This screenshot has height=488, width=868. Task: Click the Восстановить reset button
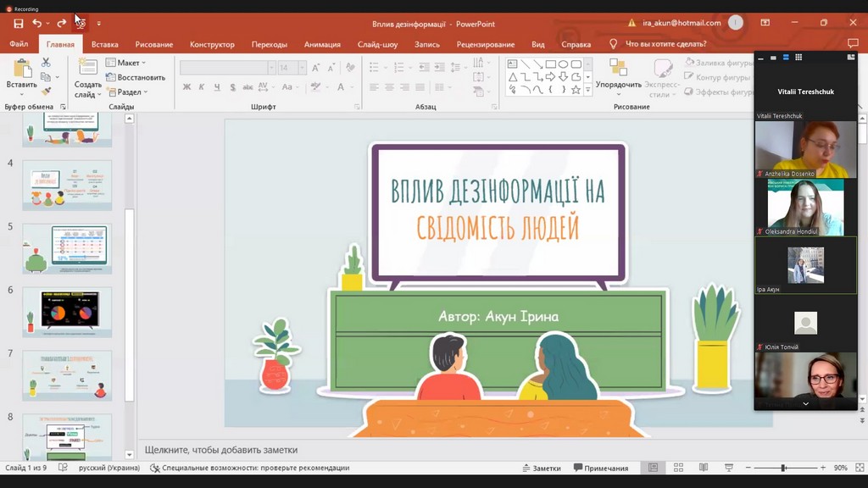click(135, 77)
